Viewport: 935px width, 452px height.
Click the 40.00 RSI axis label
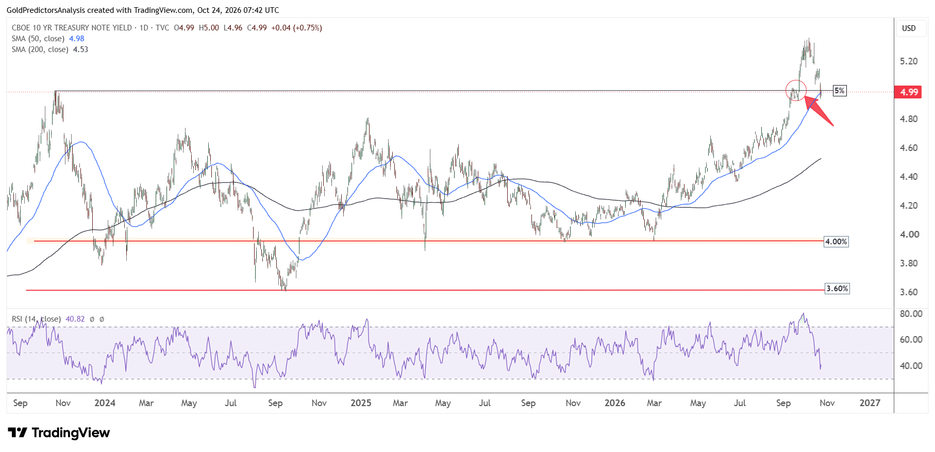point(911,366)
